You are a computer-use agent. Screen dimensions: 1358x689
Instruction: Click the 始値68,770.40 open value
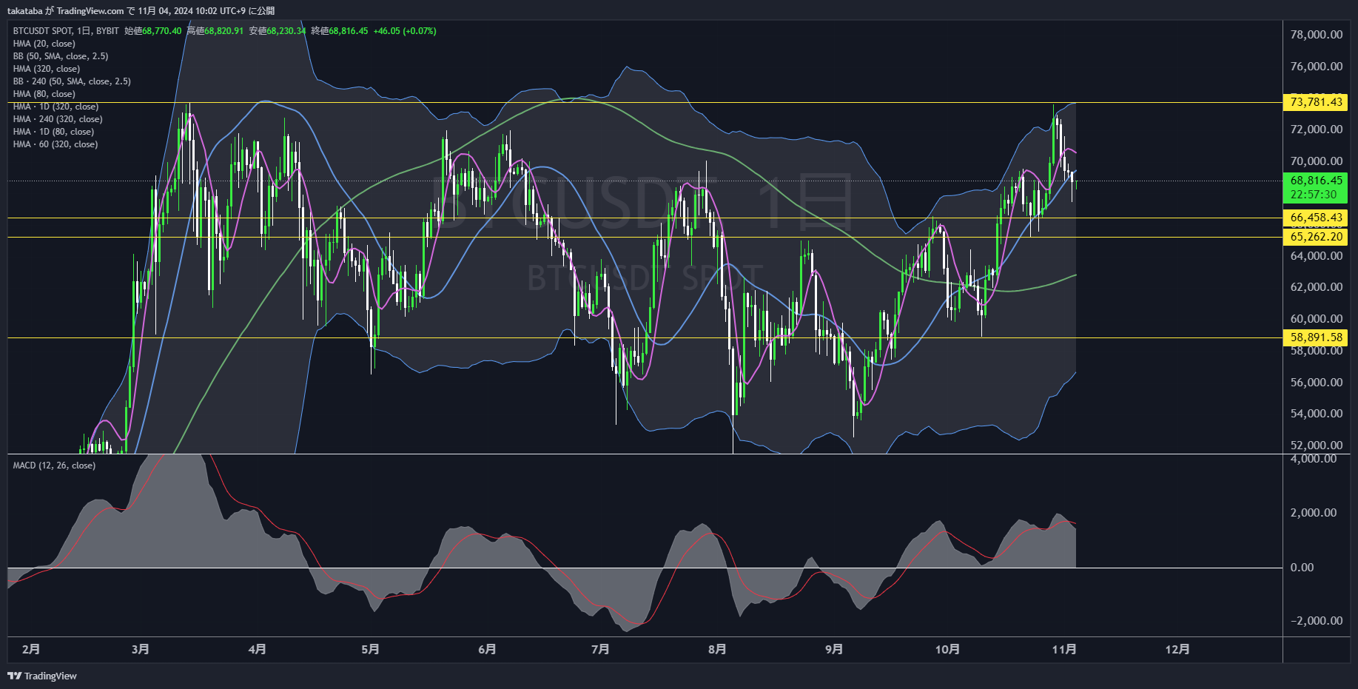click(153, 31)
